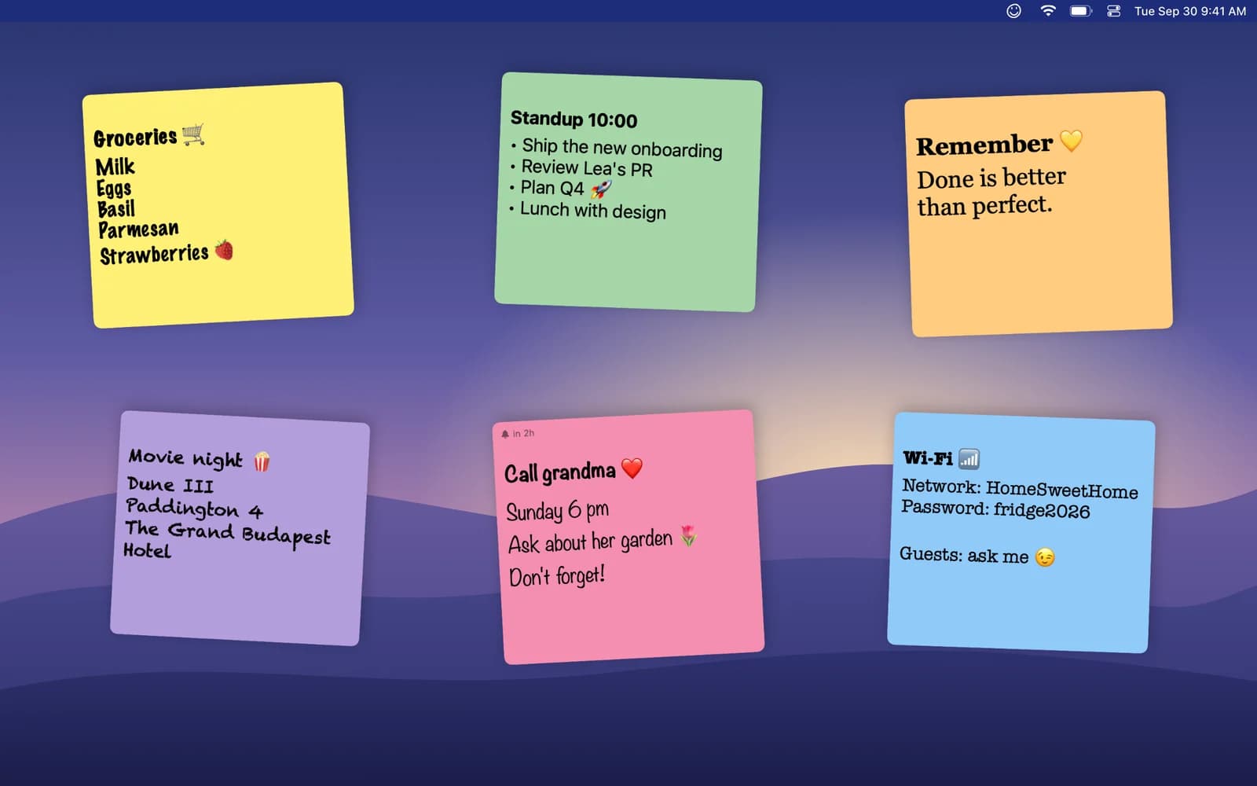The height and width of the screenshot is (786, 1257).
Task: Click the shopping cart emoji on Groceries note
Action: coord(193,134)
